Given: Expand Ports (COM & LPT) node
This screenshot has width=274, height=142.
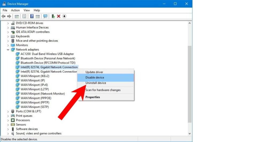Looking at the screenshot, I should 8,111.
